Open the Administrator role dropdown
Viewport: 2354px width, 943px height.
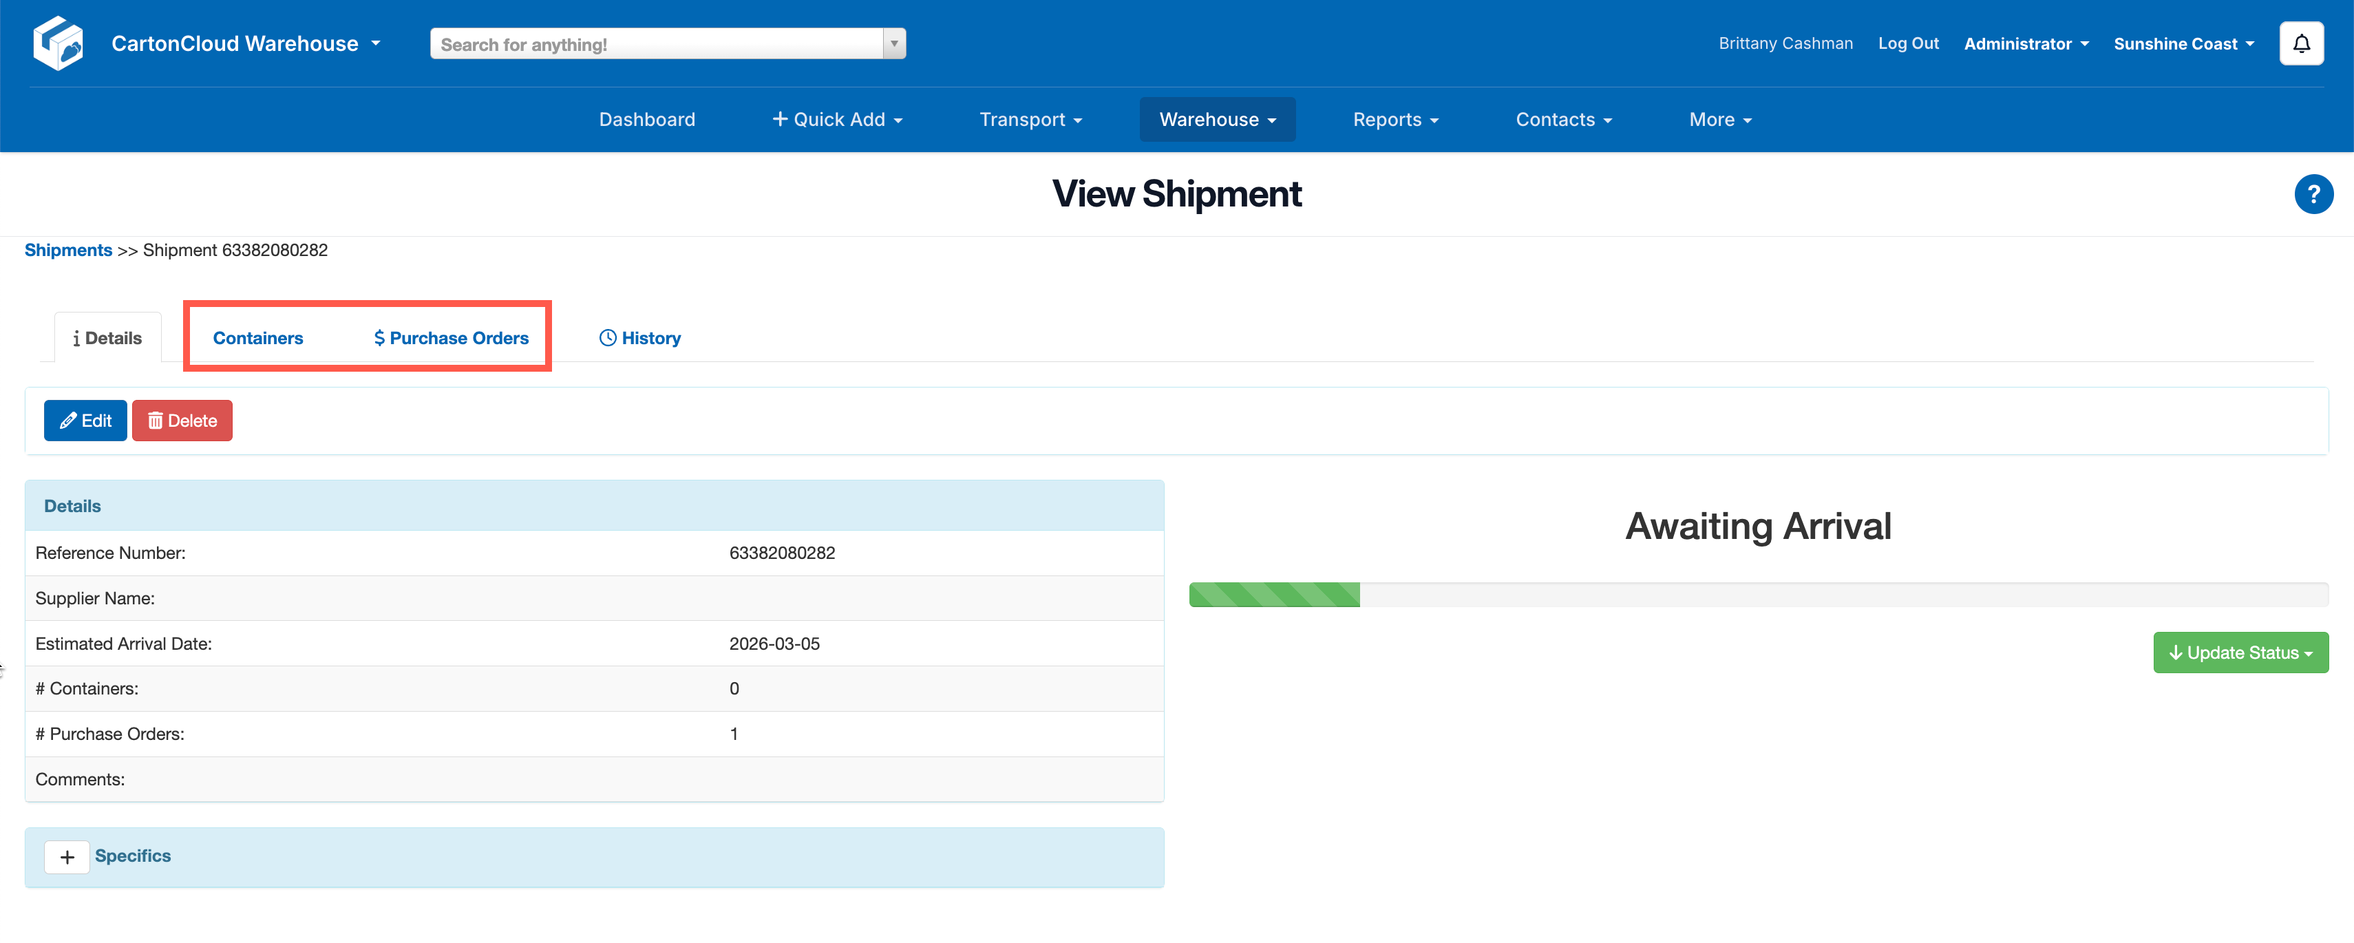2026,44
